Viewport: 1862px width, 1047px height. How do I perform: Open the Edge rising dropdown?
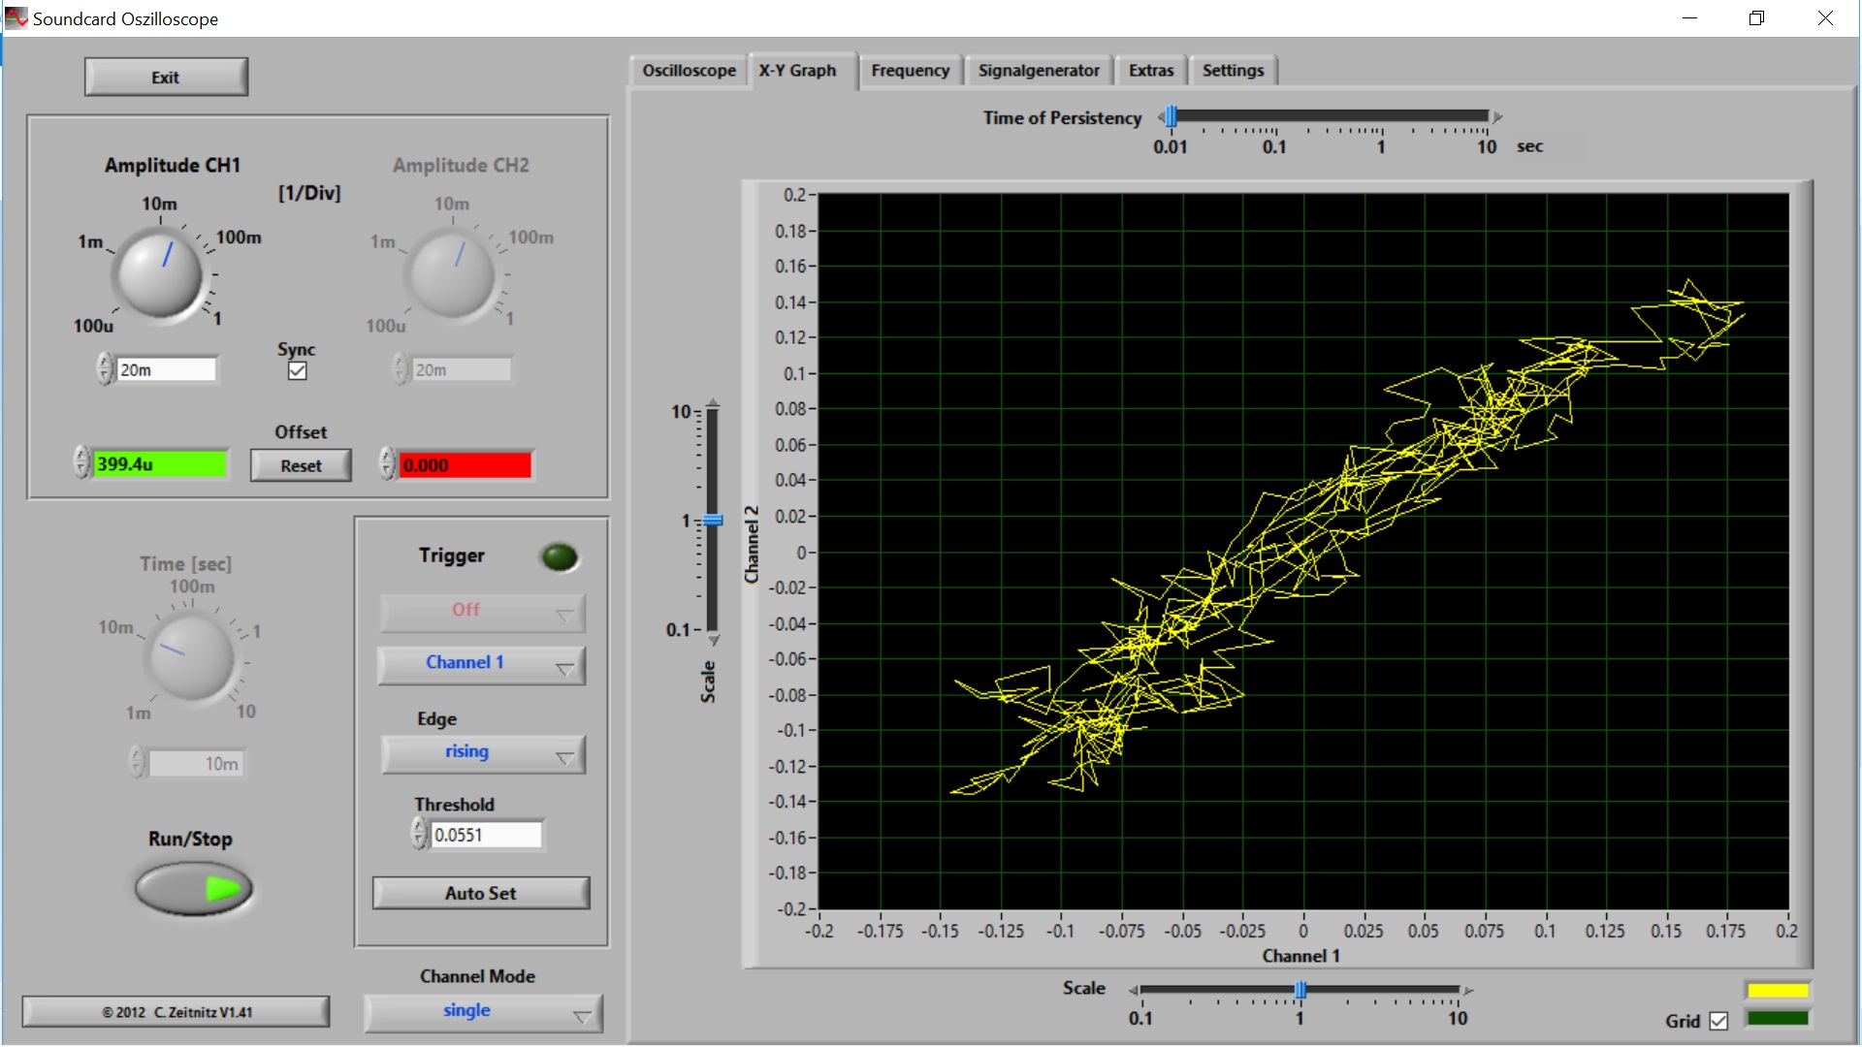[483, 752]
